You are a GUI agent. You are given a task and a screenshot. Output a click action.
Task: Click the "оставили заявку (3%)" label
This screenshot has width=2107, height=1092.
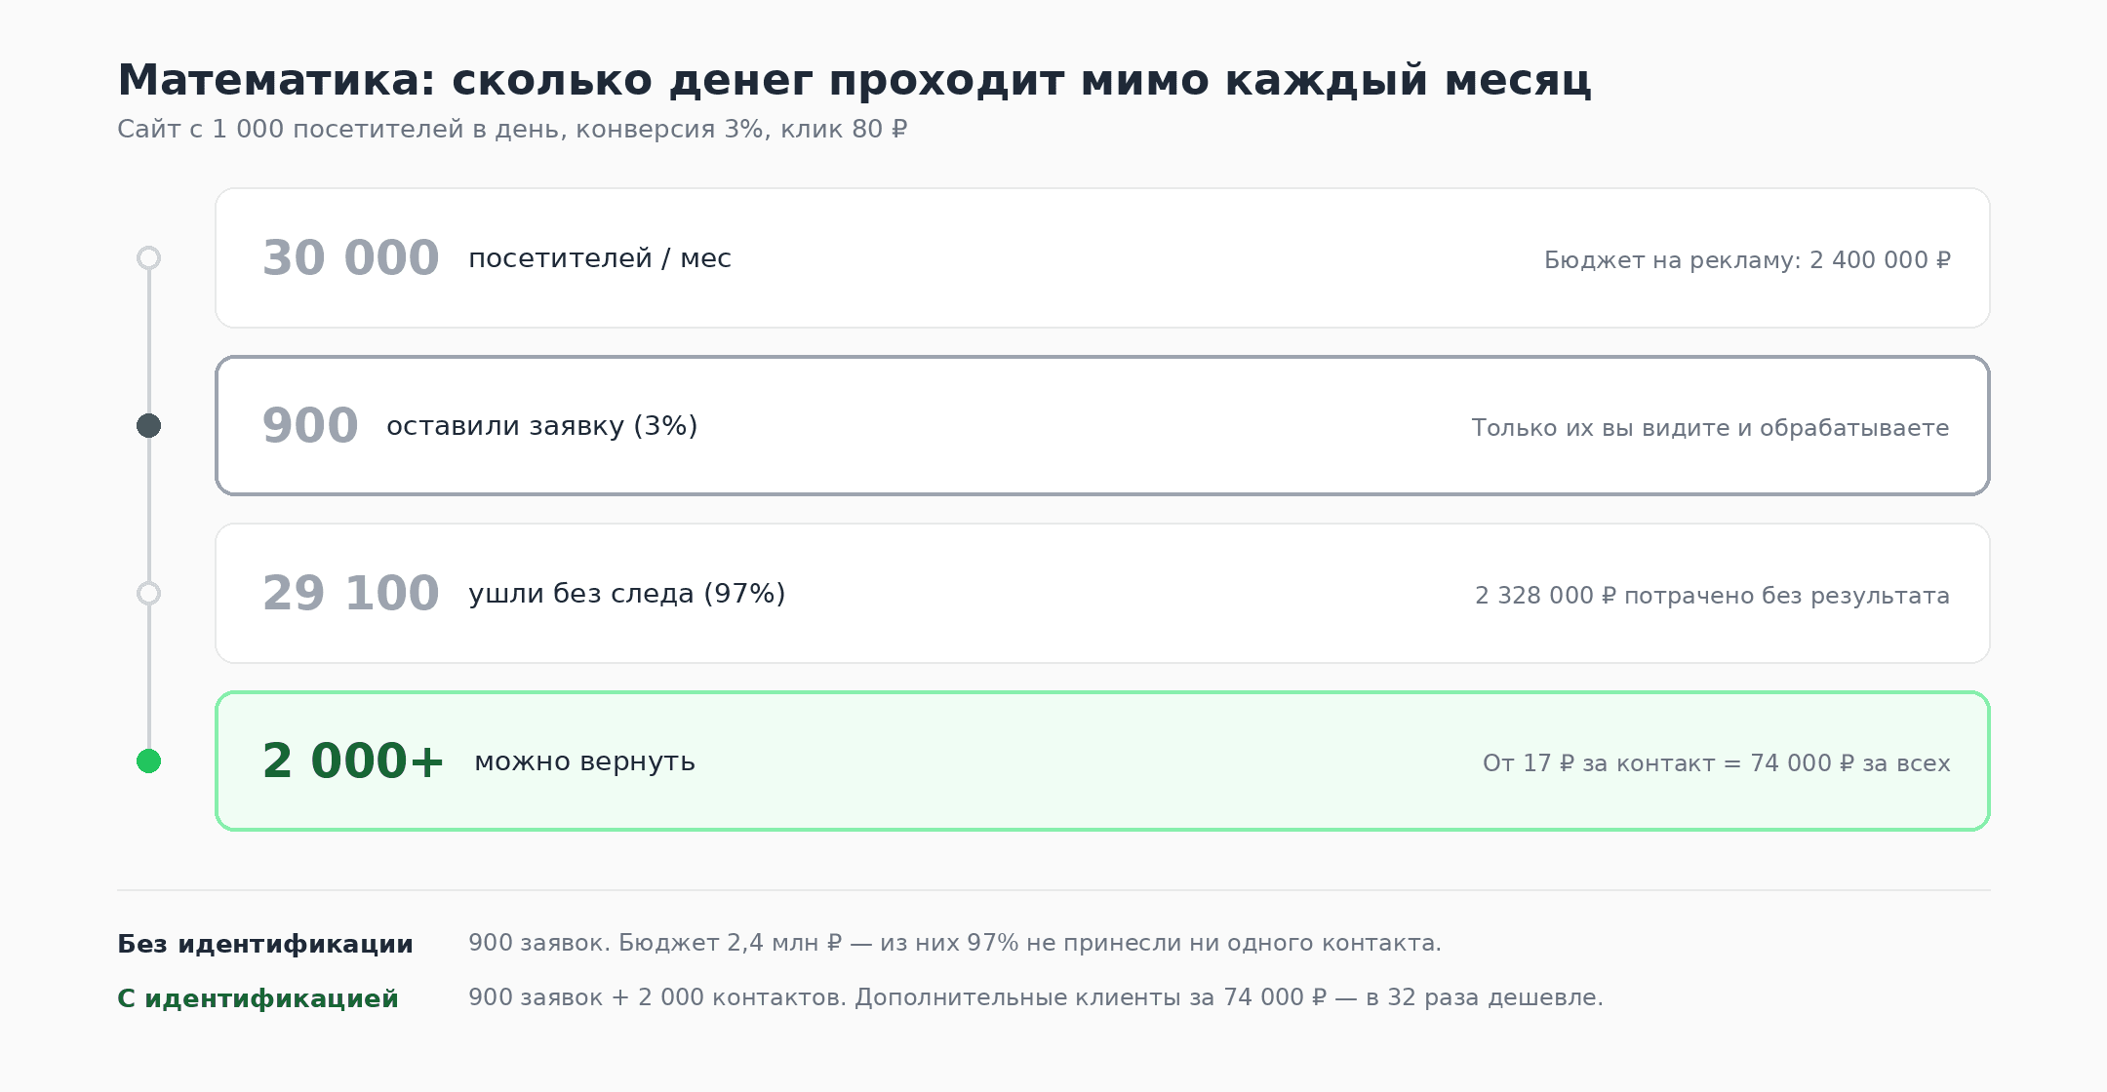click(541, 426)
